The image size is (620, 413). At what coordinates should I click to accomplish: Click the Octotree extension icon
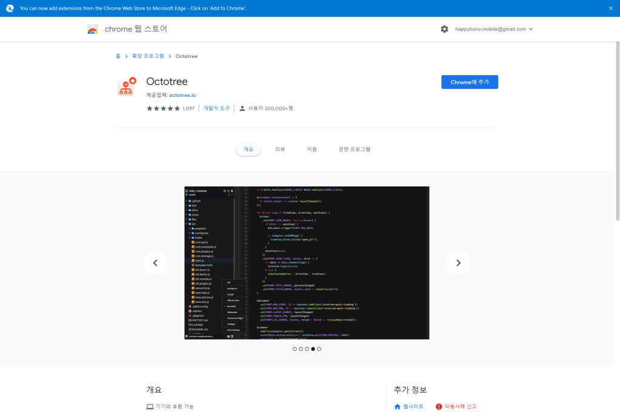(x=127, y=87)
